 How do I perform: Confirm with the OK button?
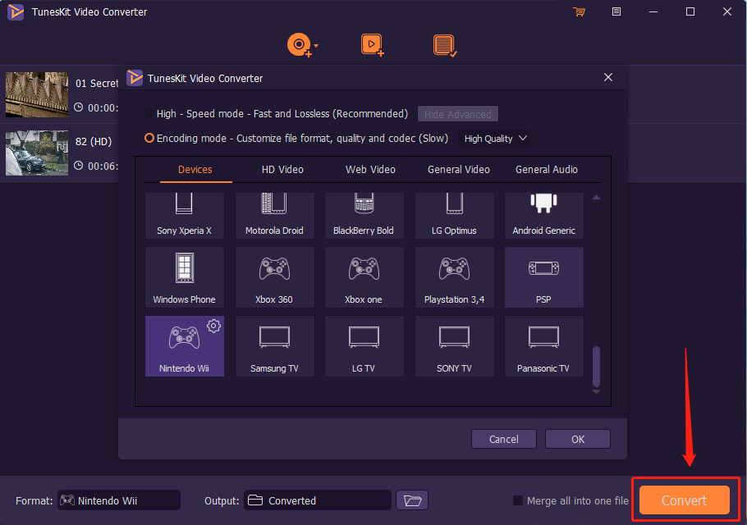(x=577, y=439)
